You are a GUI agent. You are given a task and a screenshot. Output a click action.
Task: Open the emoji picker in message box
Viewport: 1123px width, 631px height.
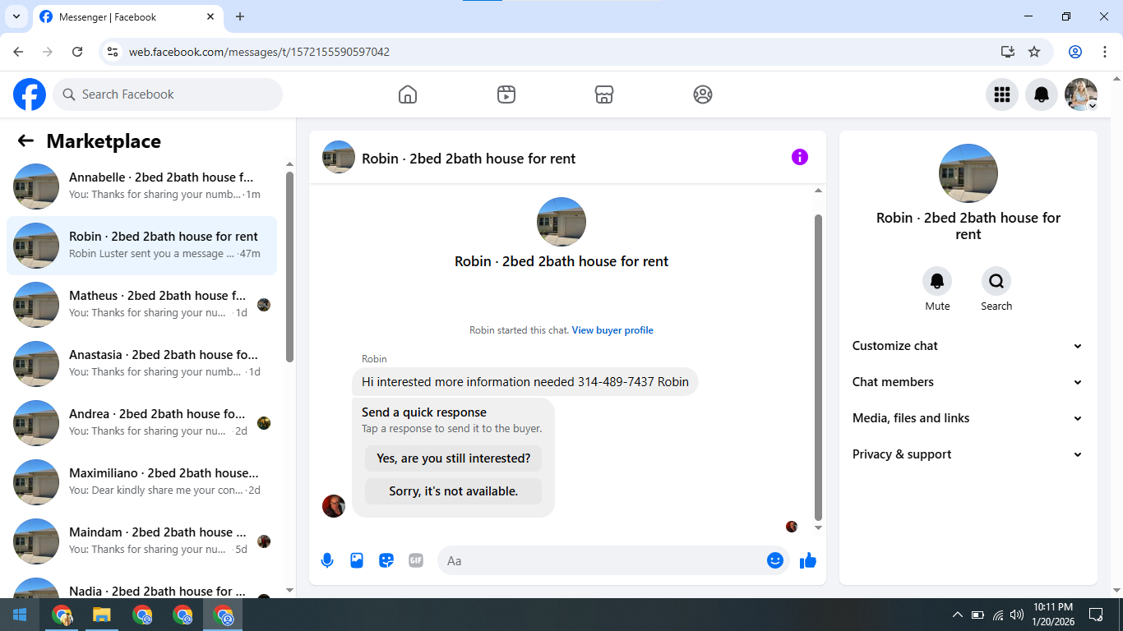point(775,560)
